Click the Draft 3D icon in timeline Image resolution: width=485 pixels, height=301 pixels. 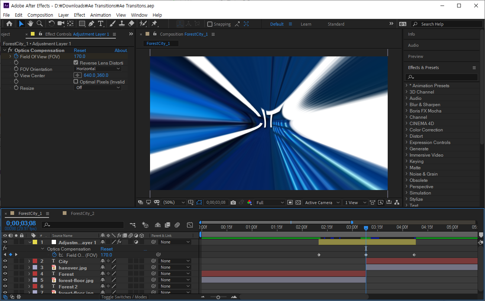[145, 225]
